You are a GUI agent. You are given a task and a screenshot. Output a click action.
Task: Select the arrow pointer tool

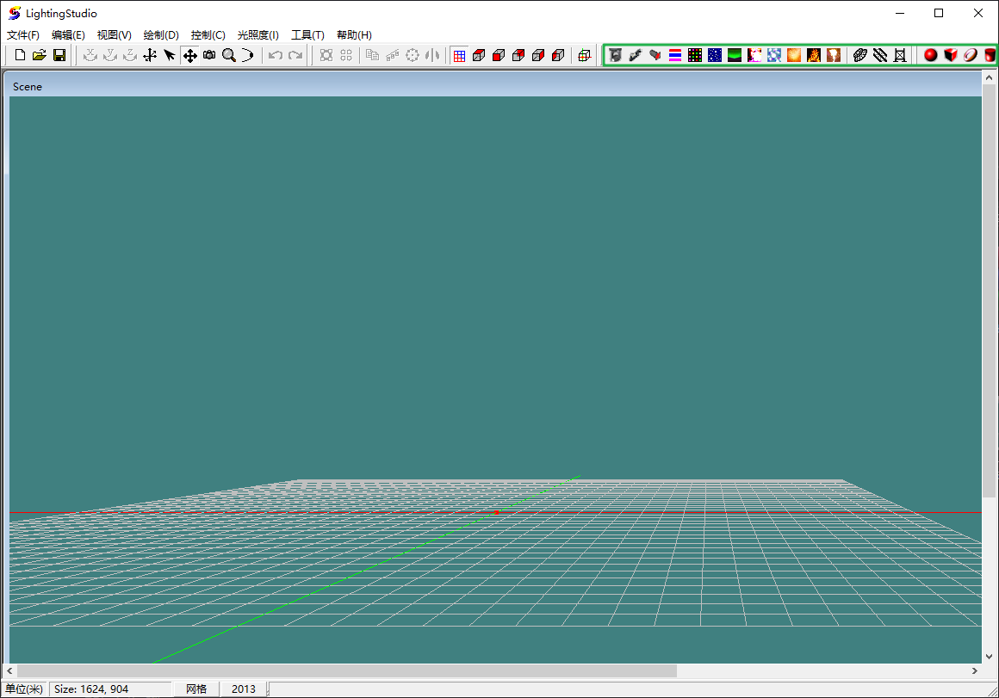click(x=170, y=55)
